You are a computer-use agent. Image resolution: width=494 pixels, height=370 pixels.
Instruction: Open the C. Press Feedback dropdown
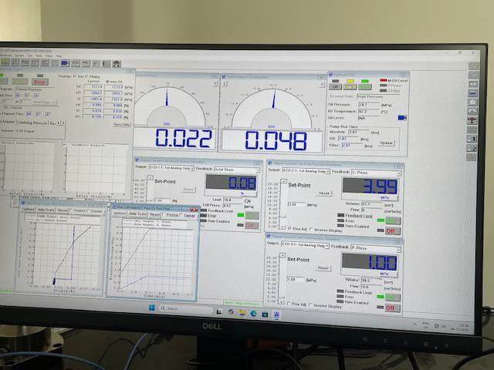tap(376, 173)
